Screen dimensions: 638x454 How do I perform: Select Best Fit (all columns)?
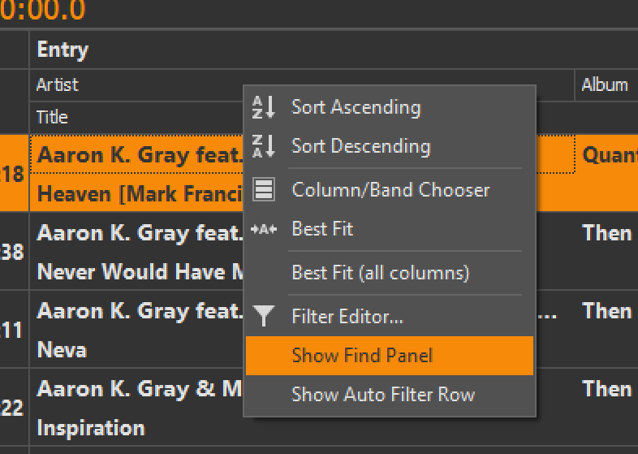coord(380,273)
